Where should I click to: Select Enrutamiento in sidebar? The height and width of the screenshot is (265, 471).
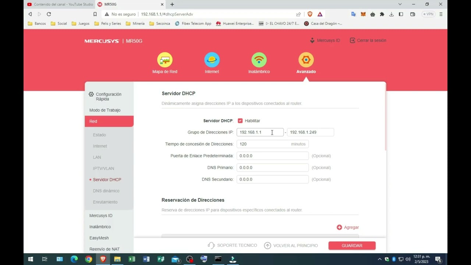click(x=105, y=202)
